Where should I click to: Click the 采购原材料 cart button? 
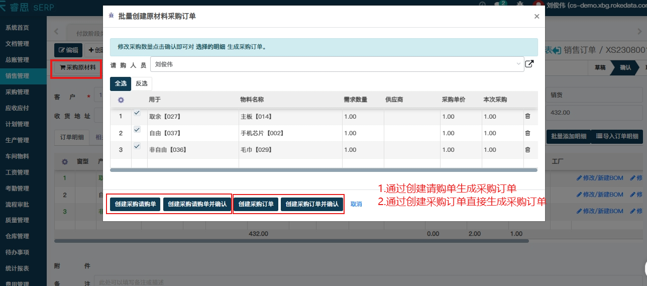point(77,67)
